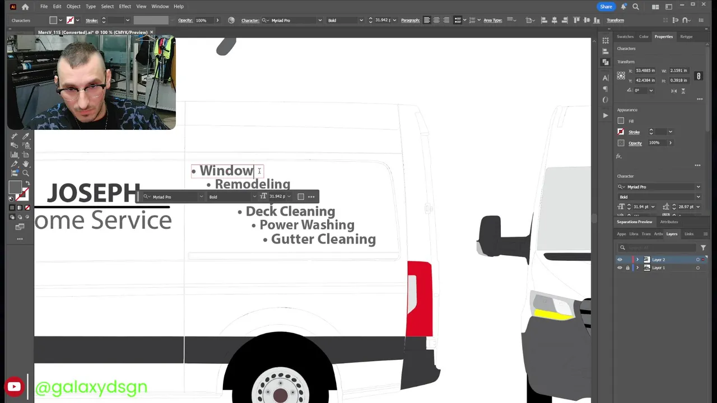This screenshot has height=403, width=717.
Task: Flip vertically in Transform section
Action: 683,91
